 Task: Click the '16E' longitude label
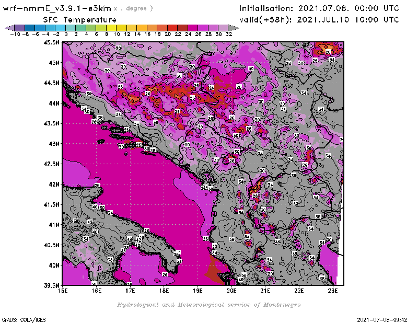pos(97,291)
